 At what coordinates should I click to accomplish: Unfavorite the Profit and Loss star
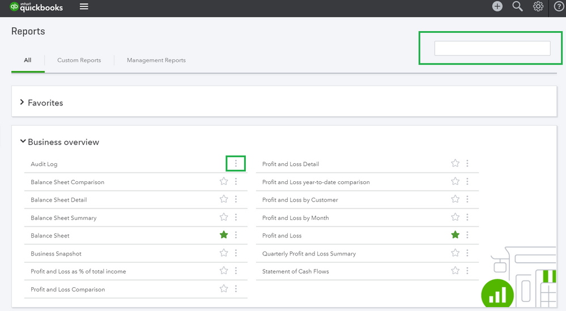[455, 235]
